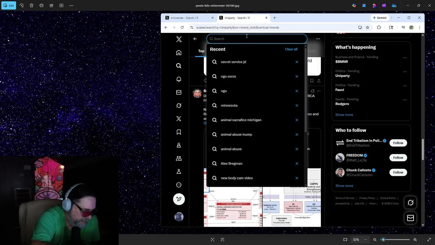
Task: Open the Top search results tab
Action: click(201, 51)
